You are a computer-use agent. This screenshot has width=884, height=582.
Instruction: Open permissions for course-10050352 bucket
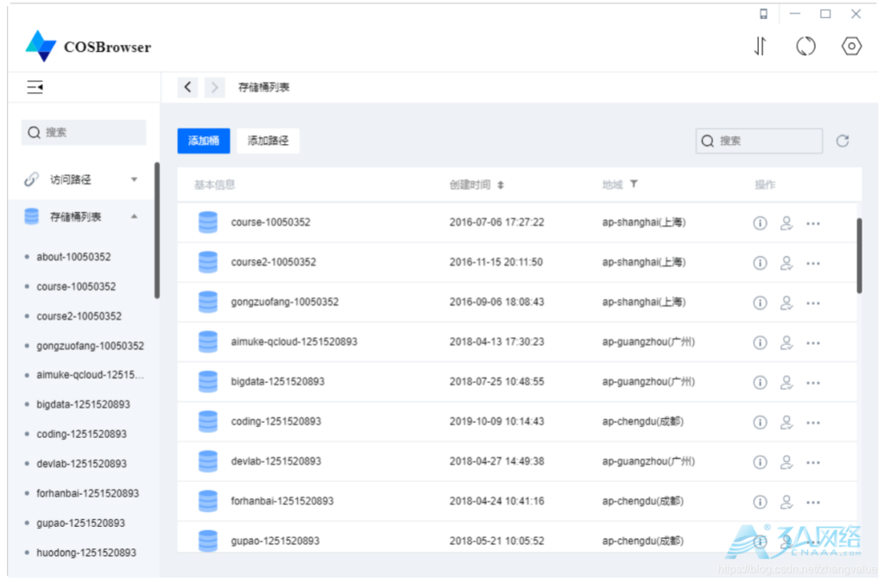(x=786, y=223)
